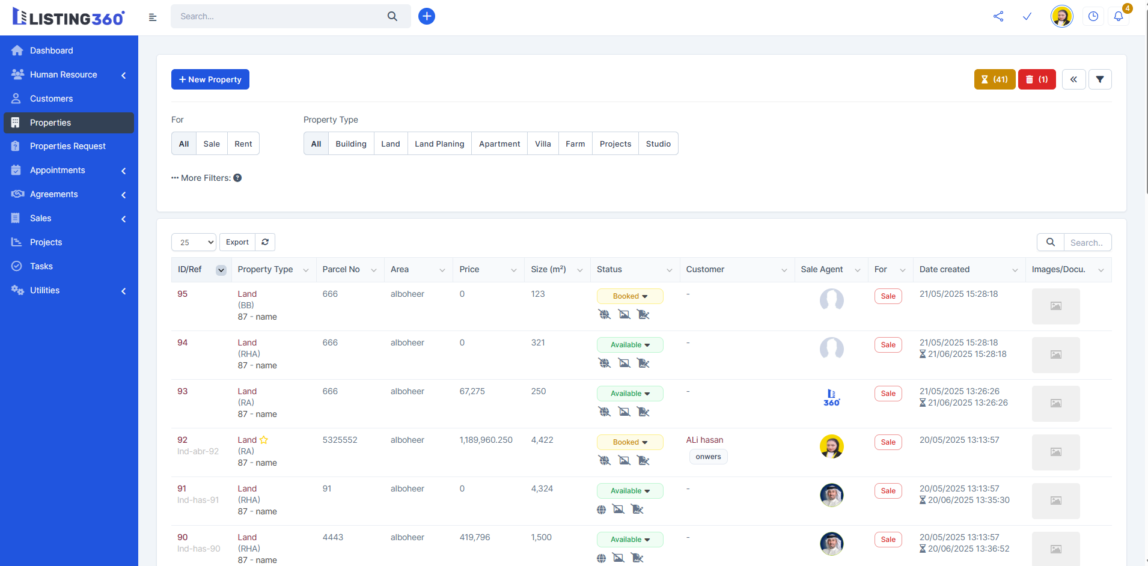Click the Export button
Image resolution: width=1148 pixels, height=566 pixels.
(237, 242)
